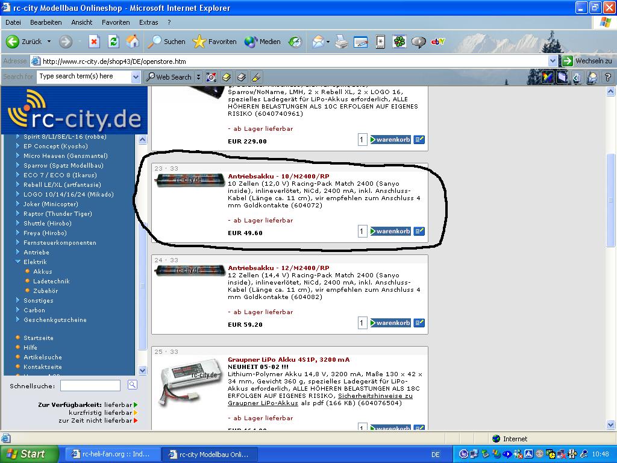This screenshot has height=463, width=617.
Task: Click note icon beside EUR 229.00 warenkorb
Action: [419, 139]
